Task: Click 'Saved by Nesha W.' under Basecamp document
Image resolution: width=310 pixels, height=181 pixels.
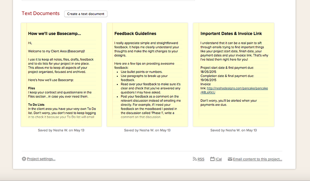Action: (61, 130)
